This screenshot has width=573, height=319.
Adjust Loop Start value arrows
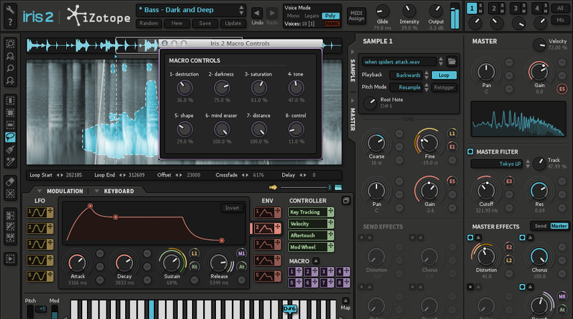click(60, 175)
